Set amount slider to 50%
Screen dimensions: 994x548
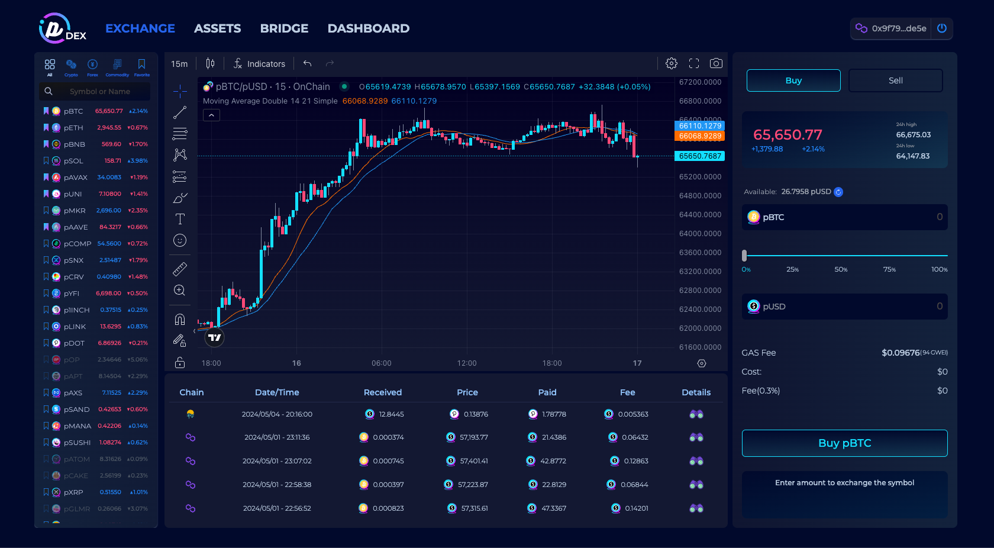coord(841,256)
